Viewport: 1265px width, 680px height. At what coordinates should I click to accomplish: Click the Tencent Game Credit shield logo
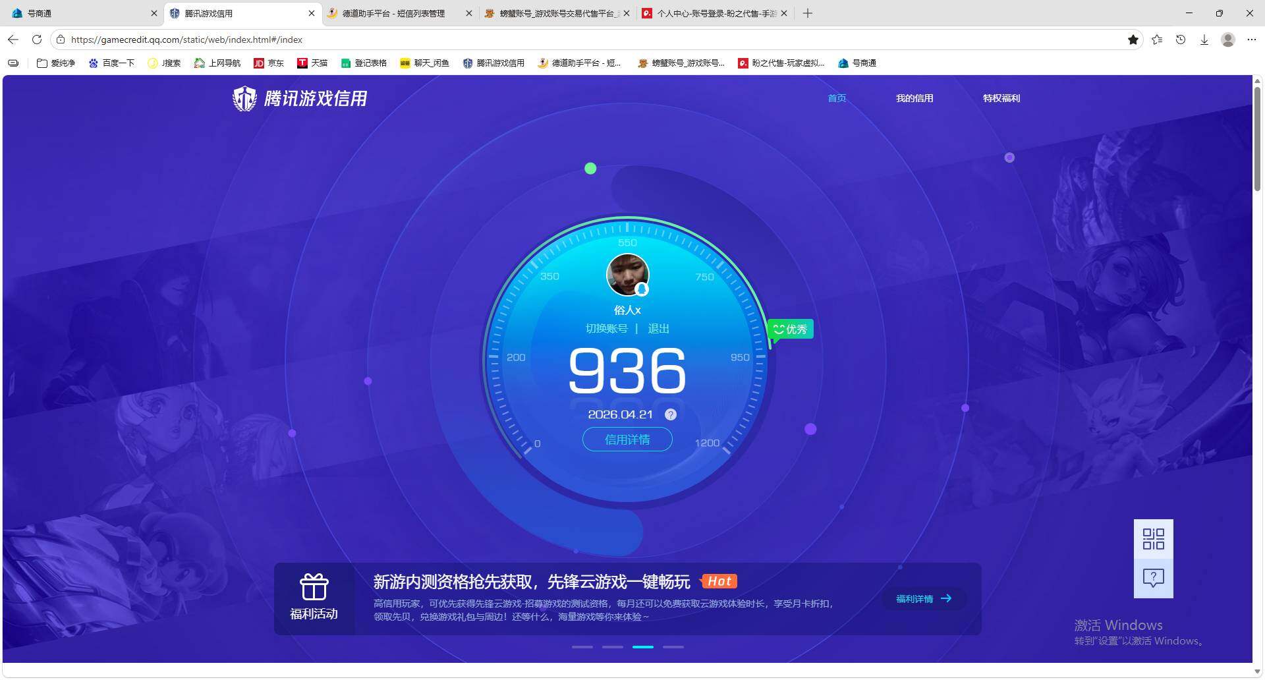[x=244, y=99]
